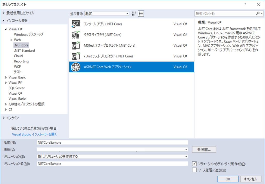This screenshot has height=184, width=265.
Task: Switch to medium icons list view
Action: pyautogui.click(x=141, y=13)
